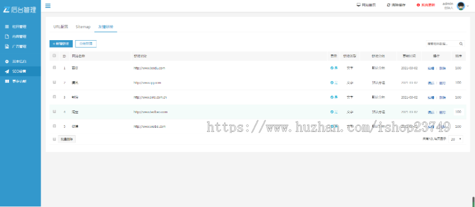The height and width of the screenshot is (207, 475).
Task: Tick checkbox for row ID 1 baidu
Action: point(54,68)
